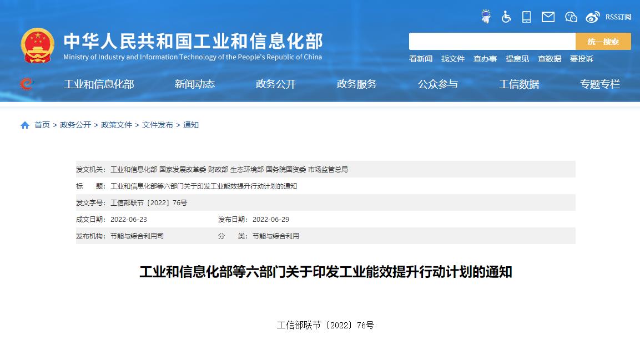Click the WeChat icon
This screenshot has width=640, height=345.
571,17
